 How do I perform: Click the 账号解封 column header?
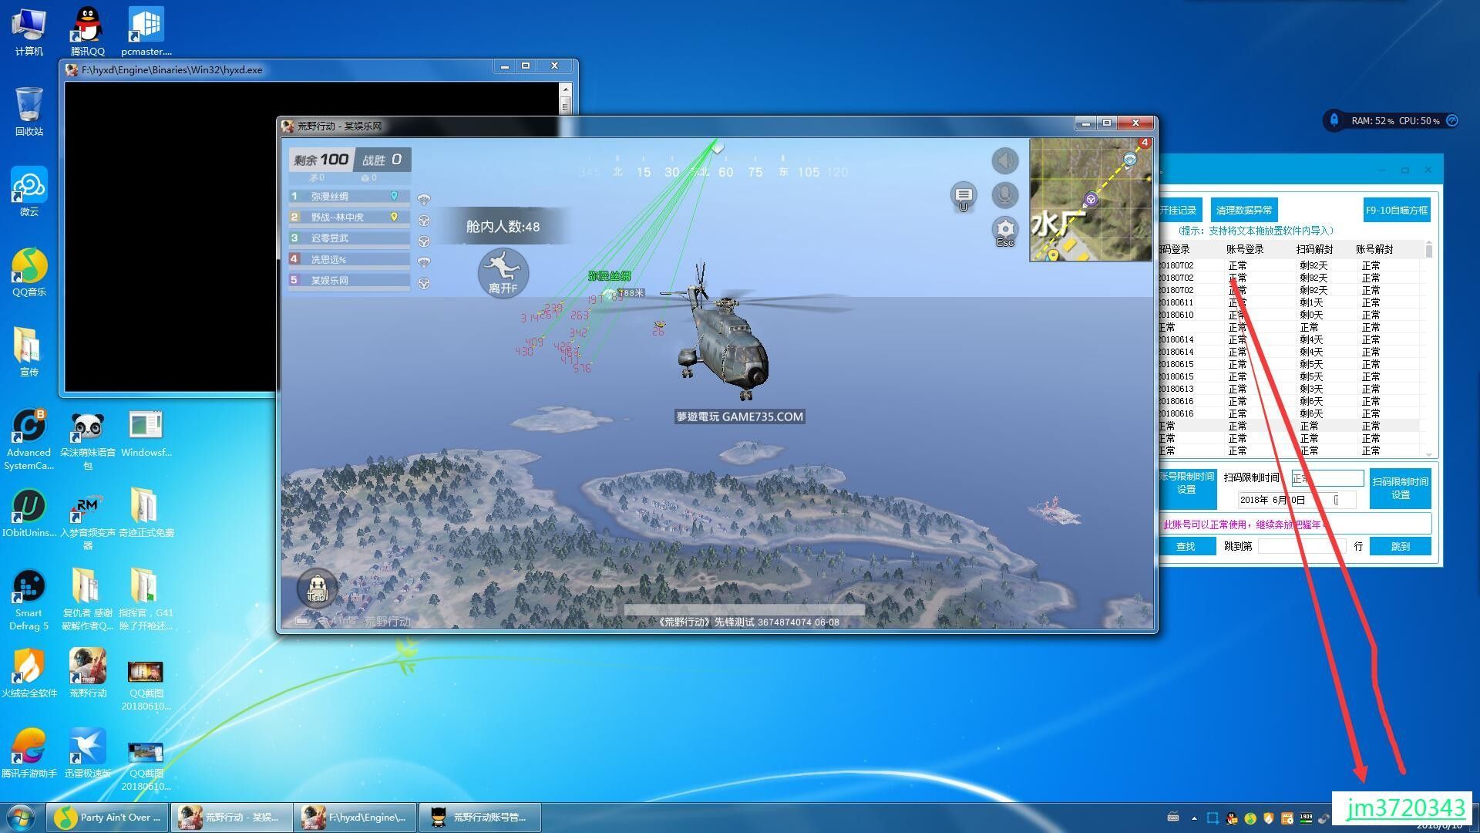click(x=1374, y=249)
